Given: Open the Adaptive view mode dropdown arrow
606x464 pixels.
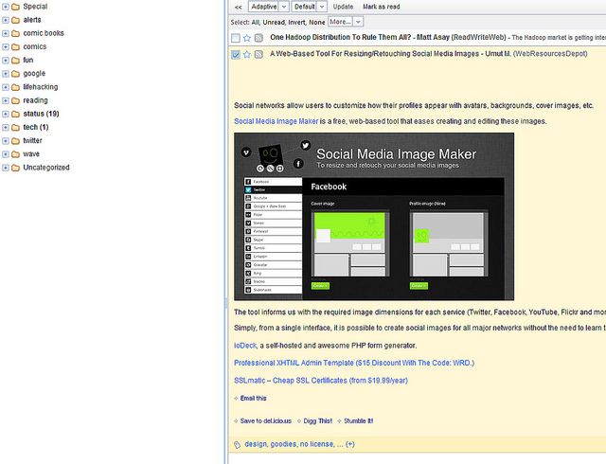Looking at the screenshot, I should click(x=284, y=7).
